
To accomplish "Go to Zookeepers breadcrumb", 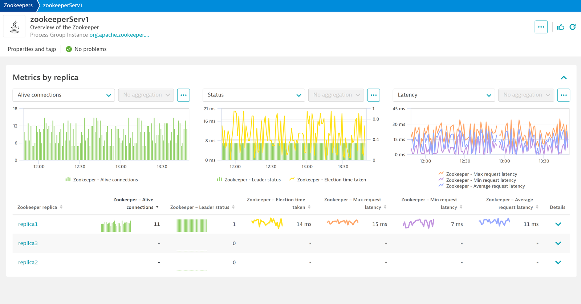I will click(x=18, y=5).
